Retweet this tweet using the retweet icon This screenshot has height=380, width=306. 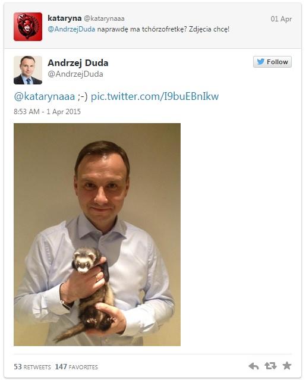click(270, 366)
